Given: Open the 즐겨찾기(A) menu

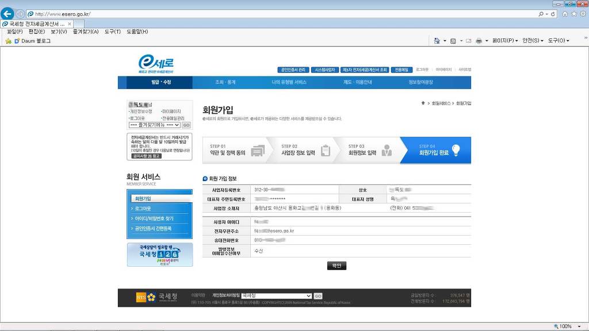Looking at the screenshot, I should (x=86, y=32).
